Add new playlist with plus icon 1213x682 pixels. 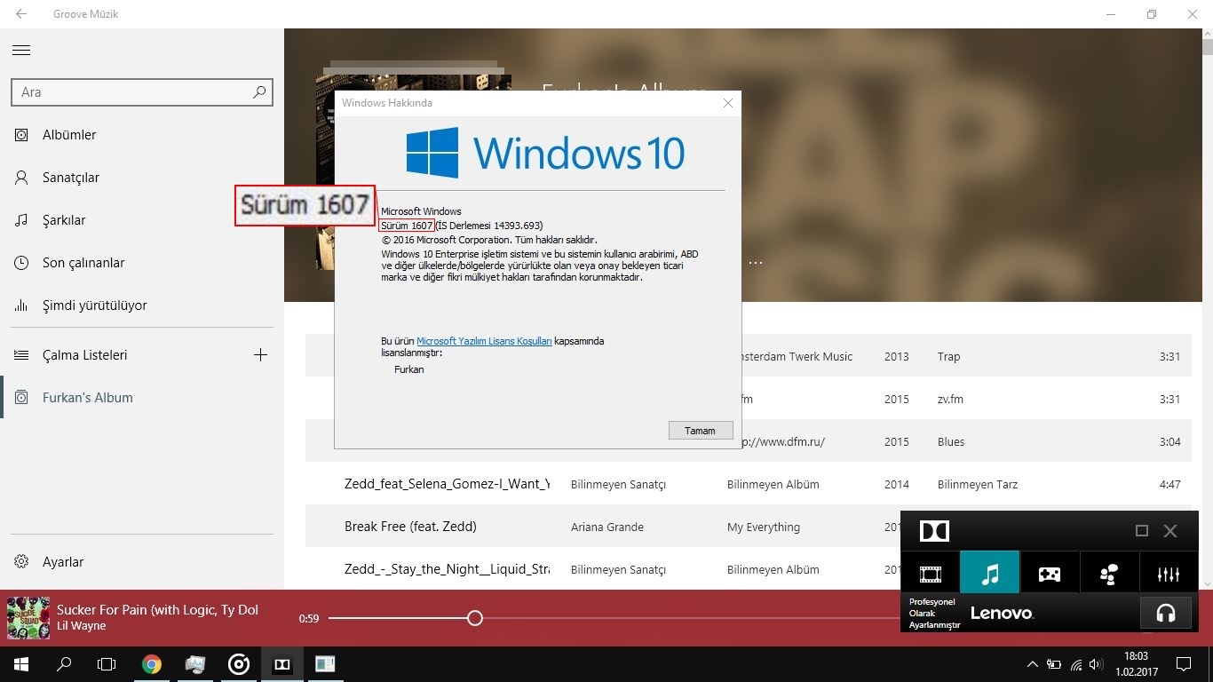coord(260,355)
